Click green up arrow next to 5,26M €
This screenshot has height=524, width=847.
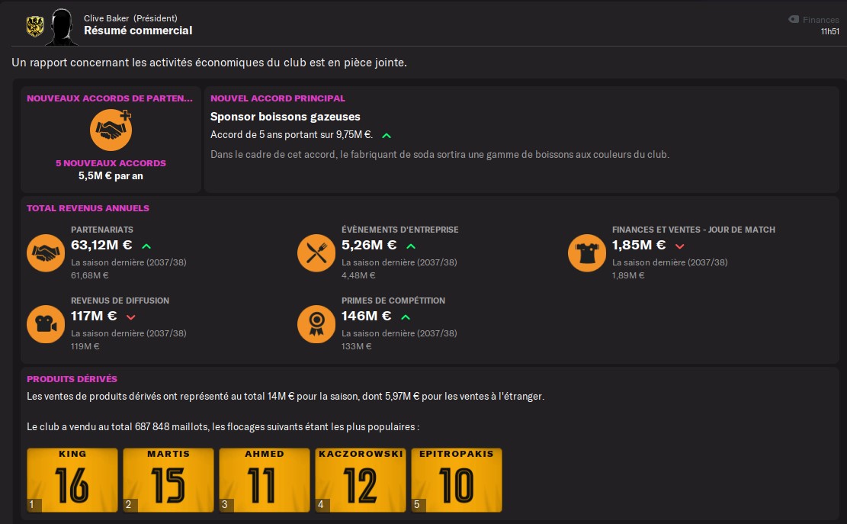point(411,246)
